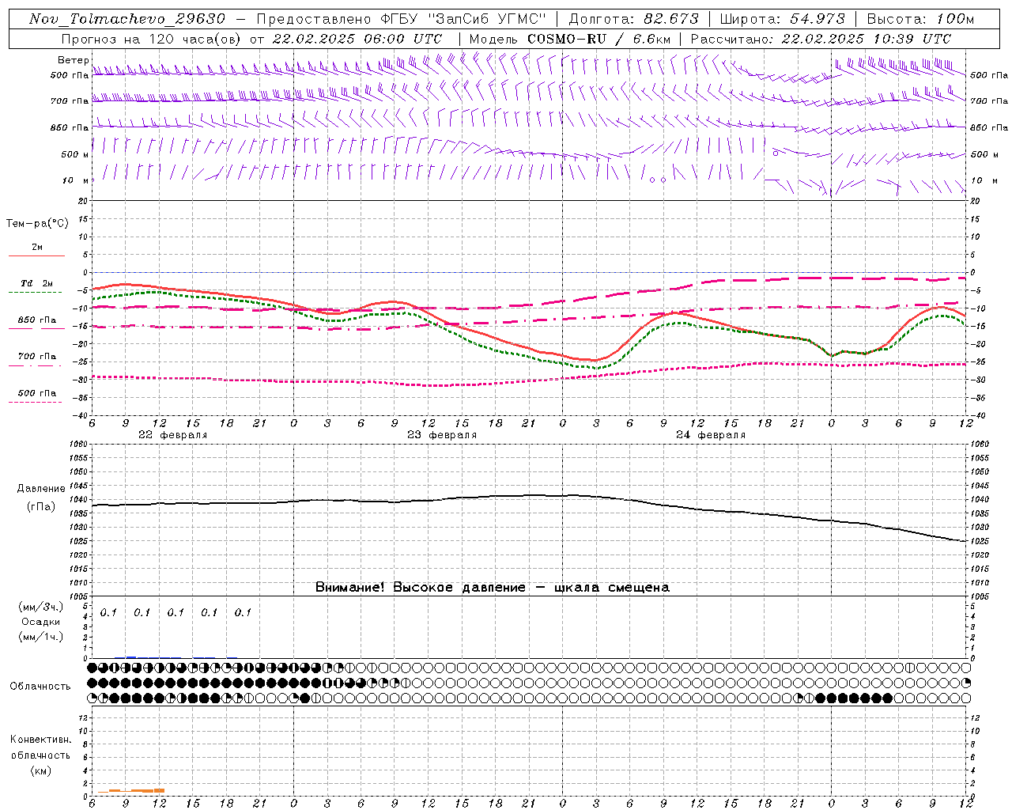Click the Облачность cloud-cover row label
Image resolution: width=1012 pixels, height=810 pixels.
40,686
